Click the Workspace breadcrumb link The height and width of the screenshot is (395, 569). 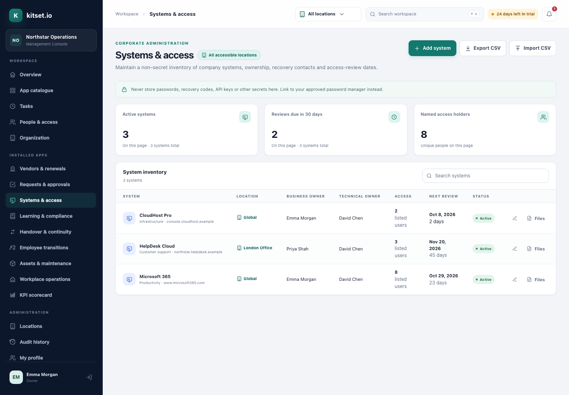[x=127, y=14]
